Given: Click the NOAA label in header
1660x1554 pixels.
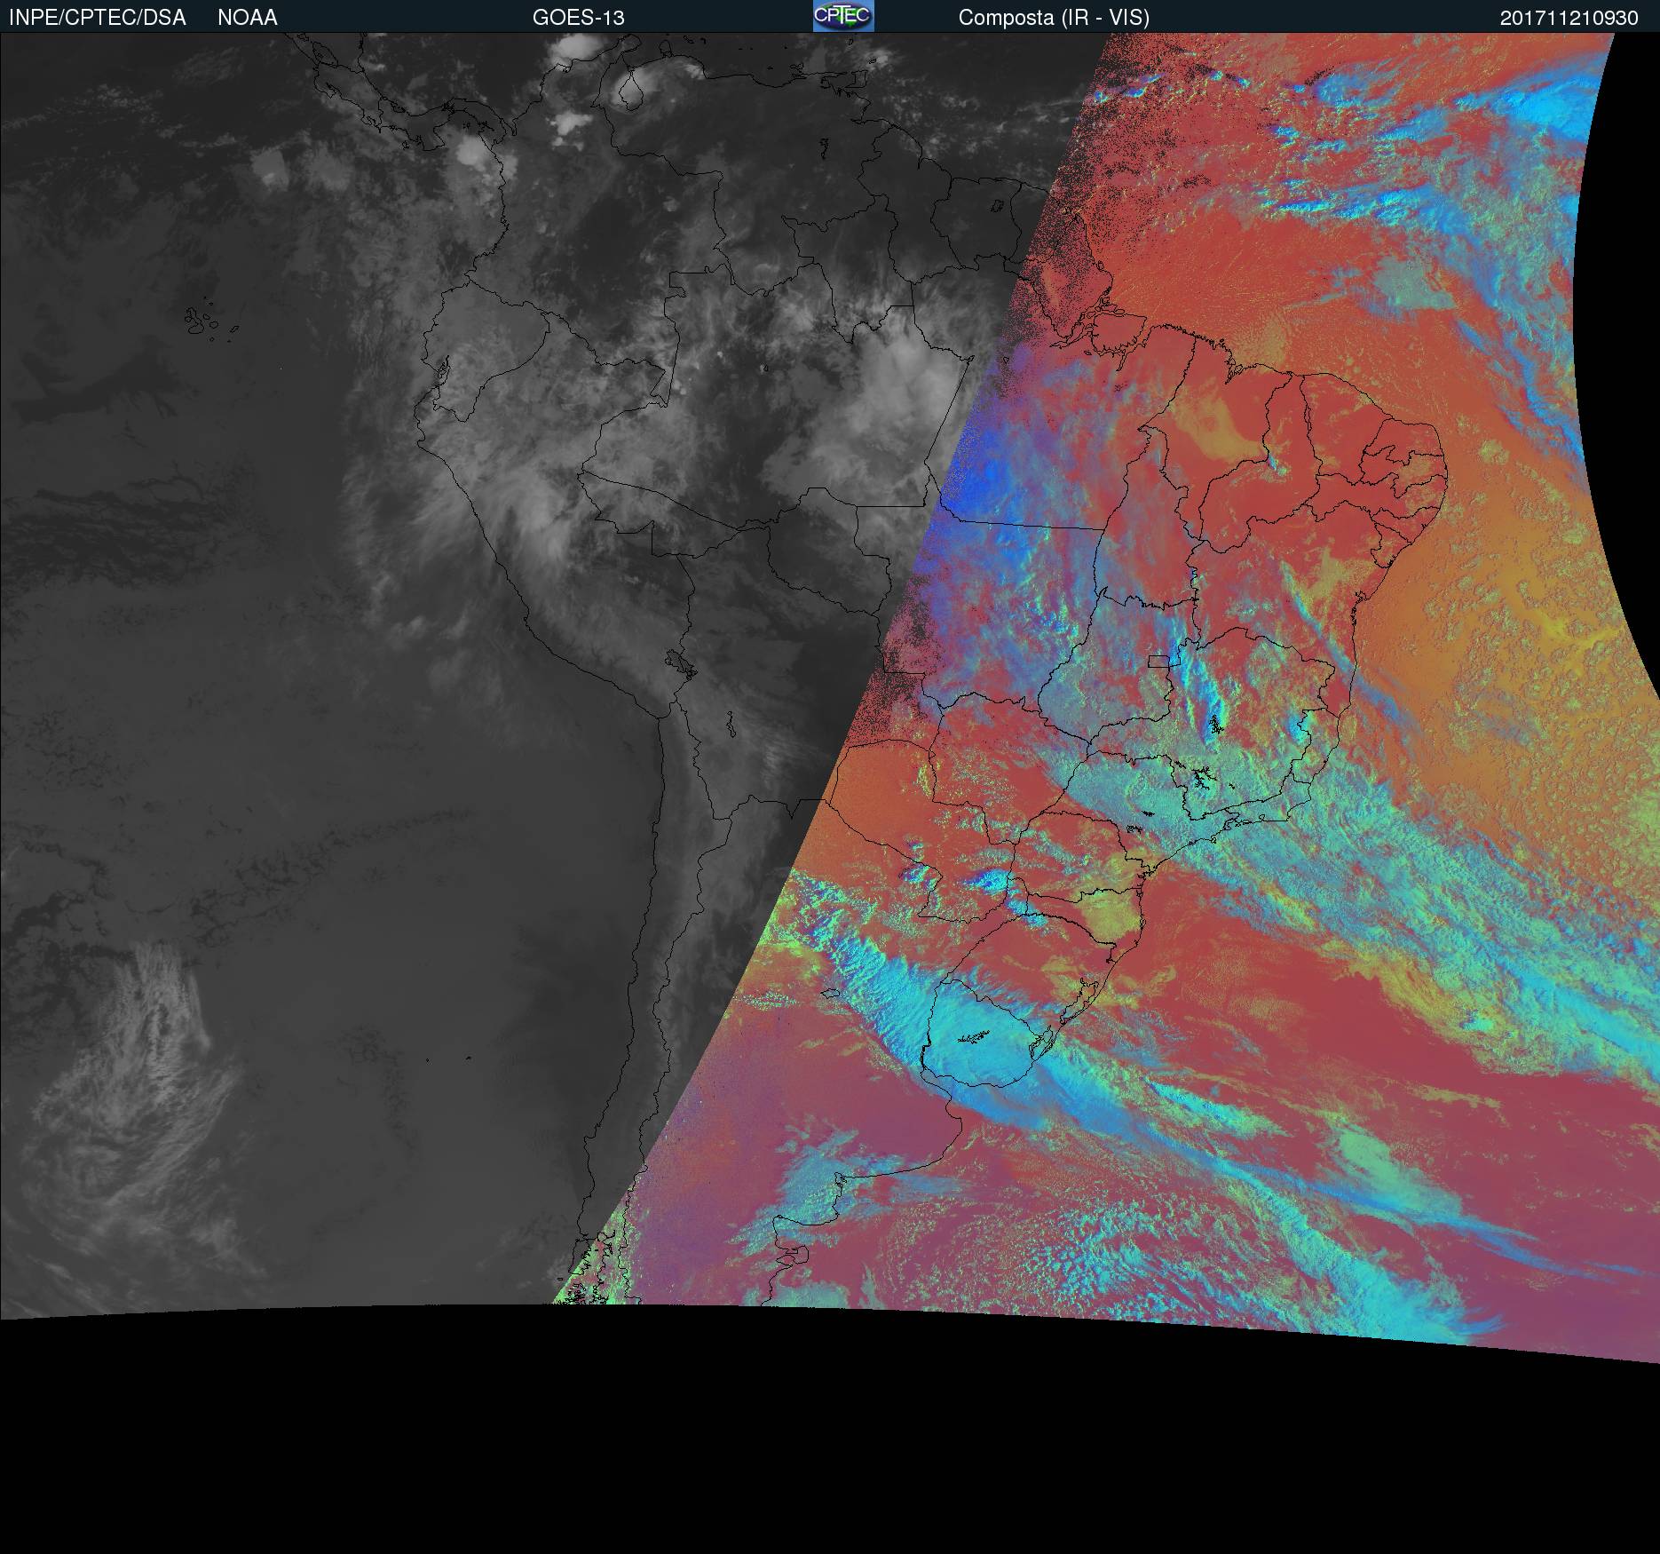Looking at the screenshot, I should [248, 18].
